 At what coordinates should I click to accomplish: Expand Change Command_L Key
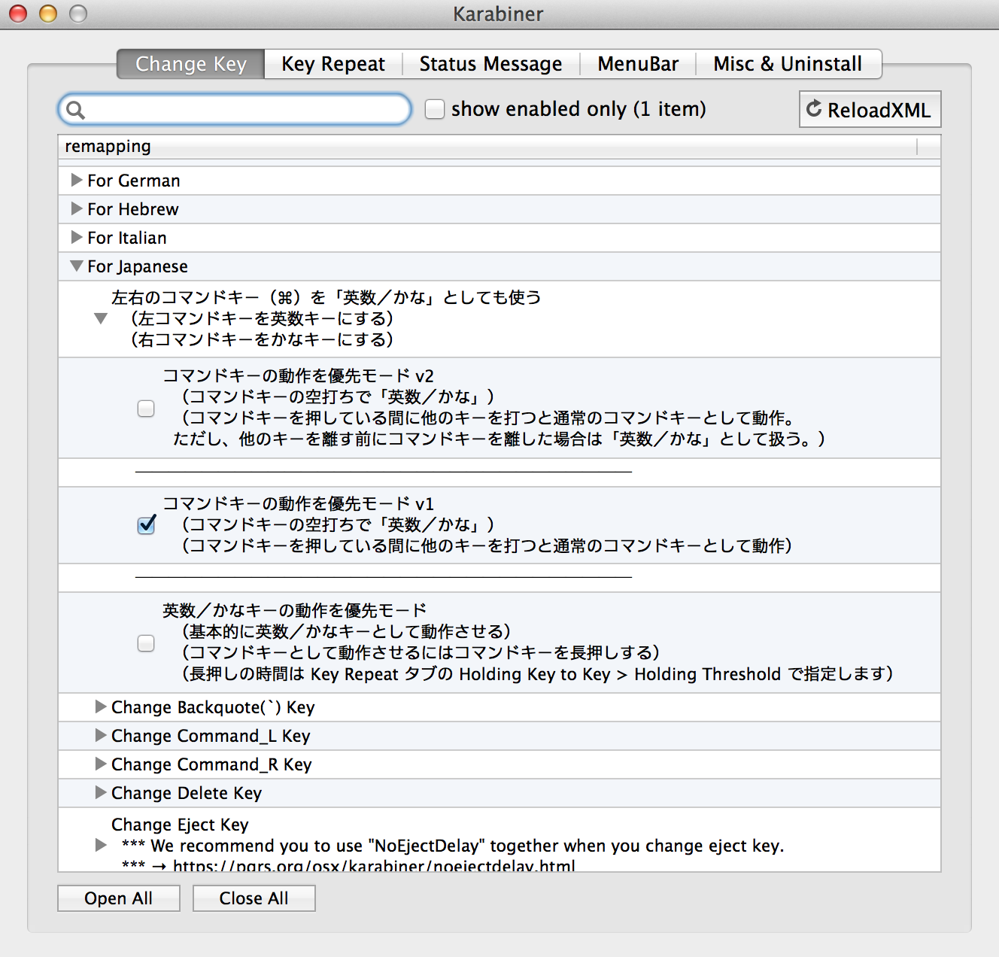tap(100, 735)
